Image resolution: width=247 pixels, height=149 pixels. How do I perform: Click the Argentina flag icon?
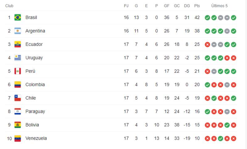pyautogui.click(x=18, y=31)
